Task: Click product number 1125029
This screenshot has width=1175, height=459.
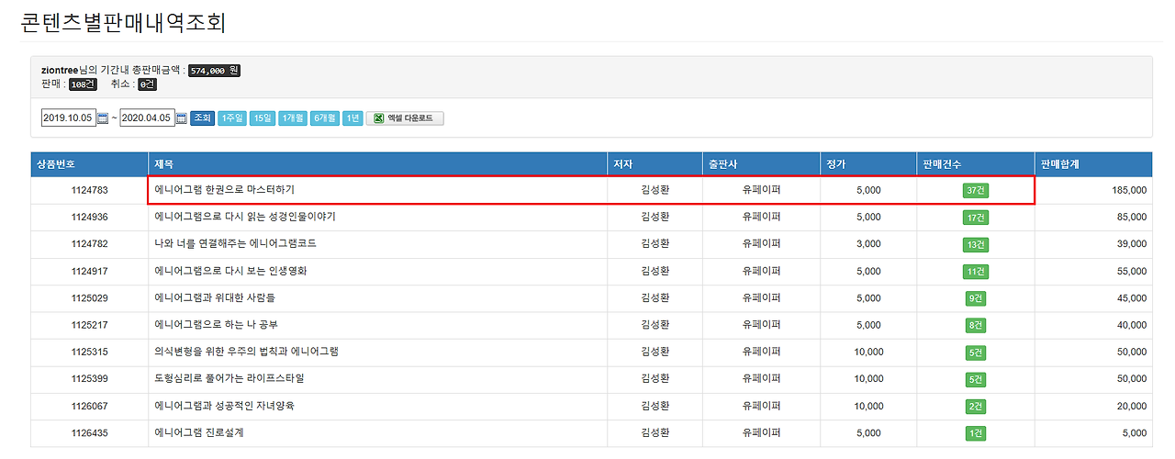Action: click(89, 298)
